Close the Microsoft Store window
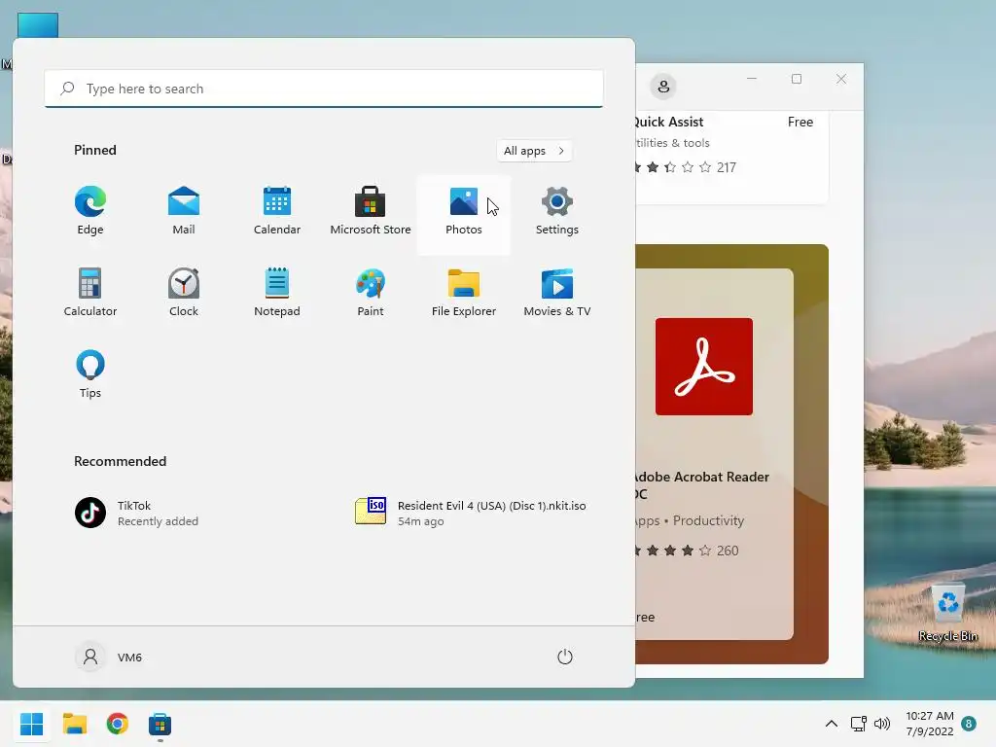This screenshot has height=747, width=996. tap(841, 79)
